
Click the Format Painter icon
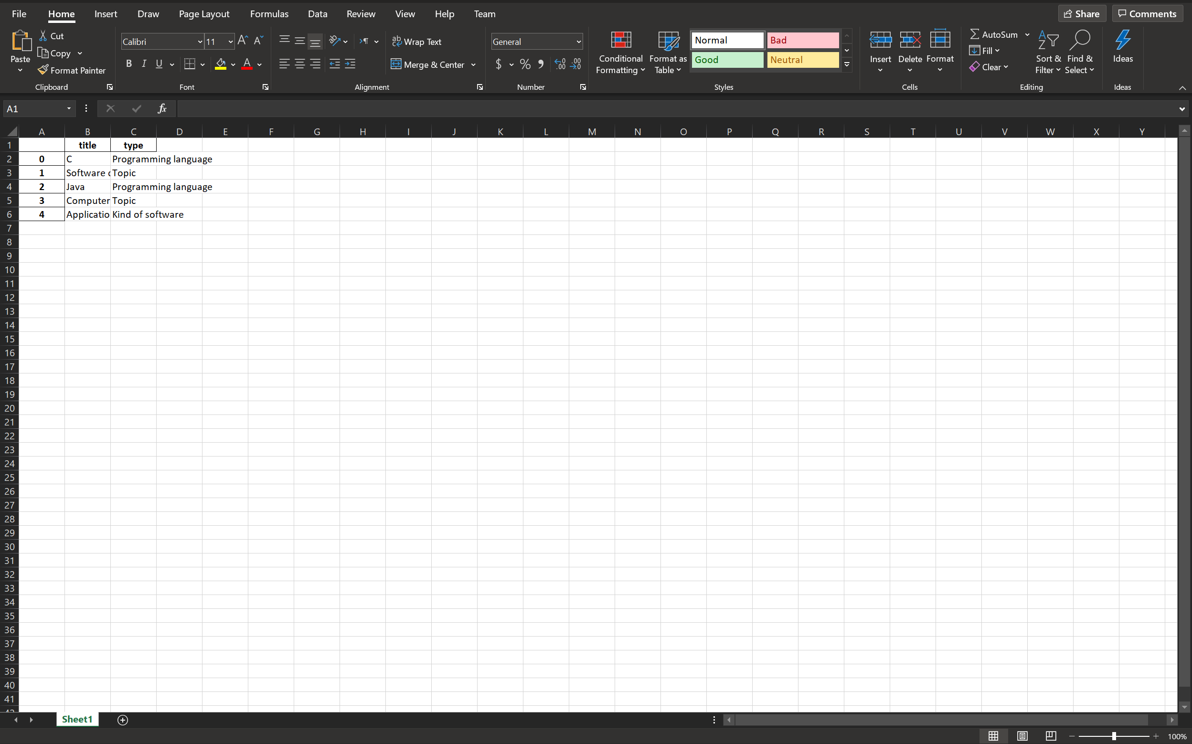pyautogui.click(x=43, y=70)
